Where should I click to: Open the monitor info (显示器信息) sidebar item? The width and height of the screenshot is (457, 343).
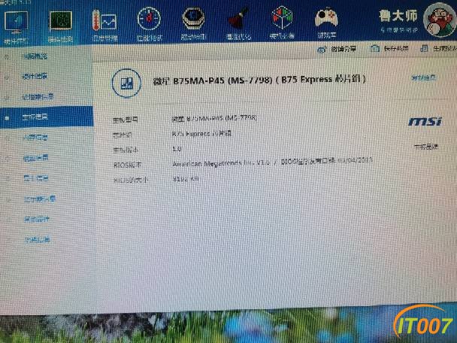39,199
